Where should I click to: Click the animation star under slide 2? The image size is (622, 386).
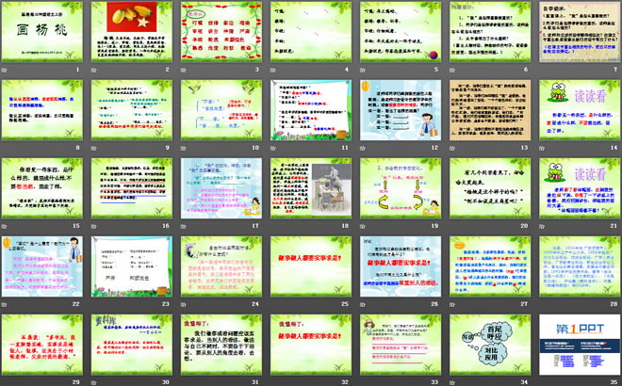(x=94, y=71)
